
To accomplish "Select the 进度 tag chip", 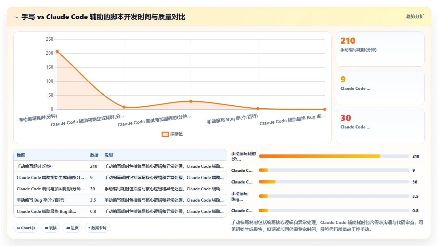I will coord(72,228).
